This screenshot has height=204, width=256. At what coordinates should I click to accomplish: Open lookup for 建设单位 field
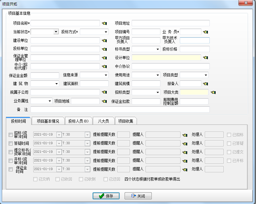pos(104,40)
